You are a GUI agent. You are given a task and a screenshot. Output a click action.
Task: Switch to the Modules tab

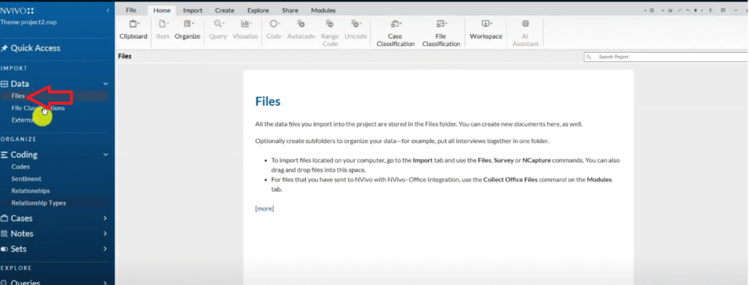click(323, 10)
